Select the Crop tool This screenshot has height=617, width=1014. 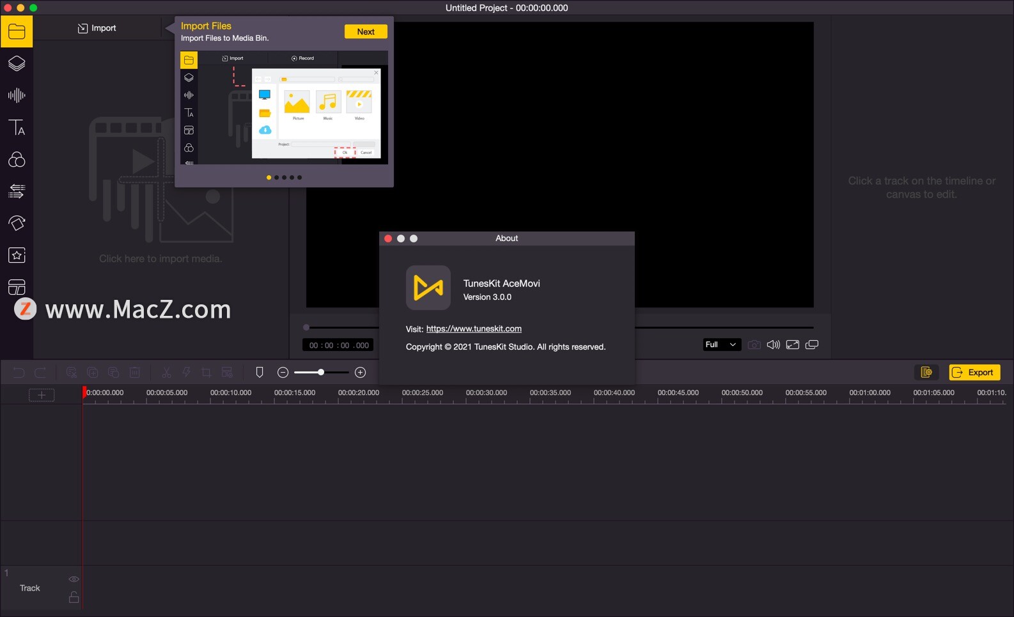point(207,372)
